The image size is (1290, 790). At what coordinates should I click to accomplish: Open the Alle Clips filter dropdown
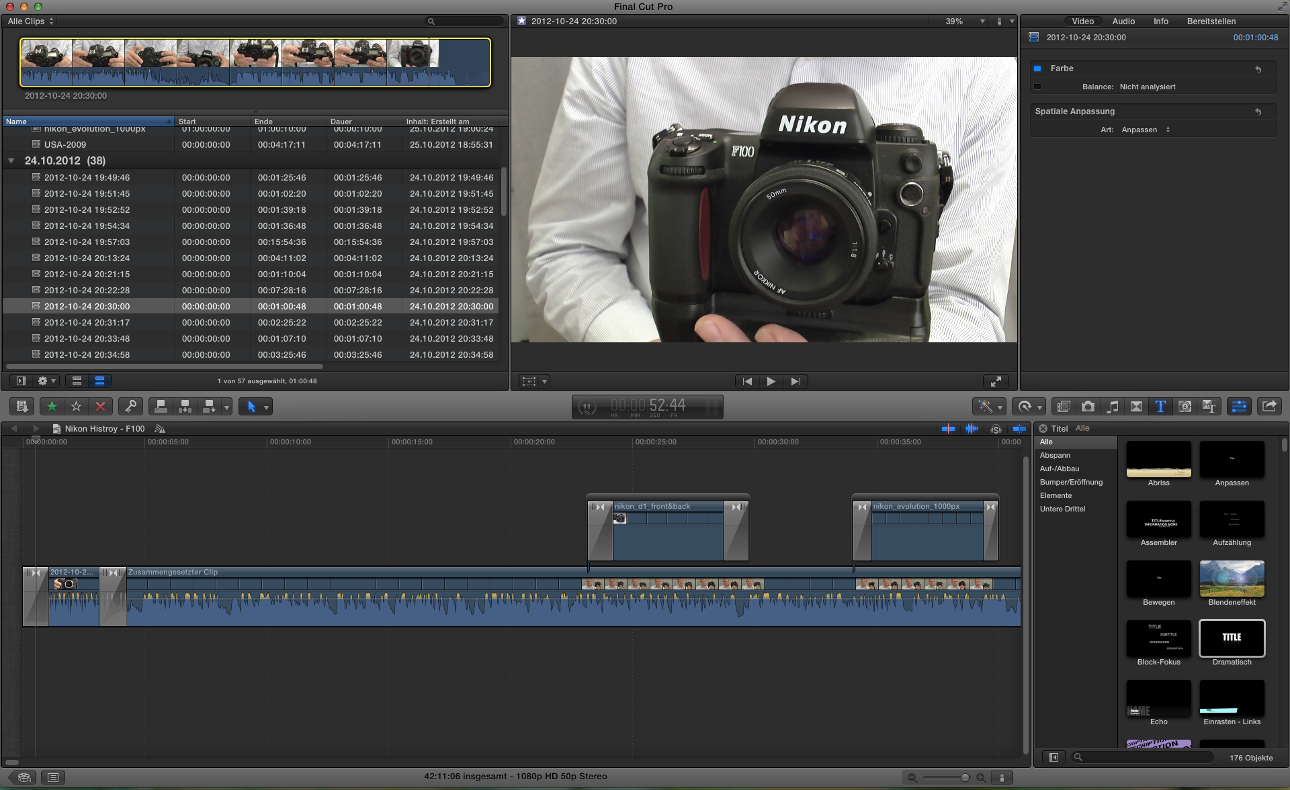click(30, 21)
